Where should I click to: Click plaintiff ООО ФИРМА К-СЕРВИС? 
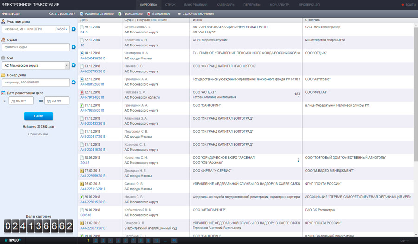212,171
